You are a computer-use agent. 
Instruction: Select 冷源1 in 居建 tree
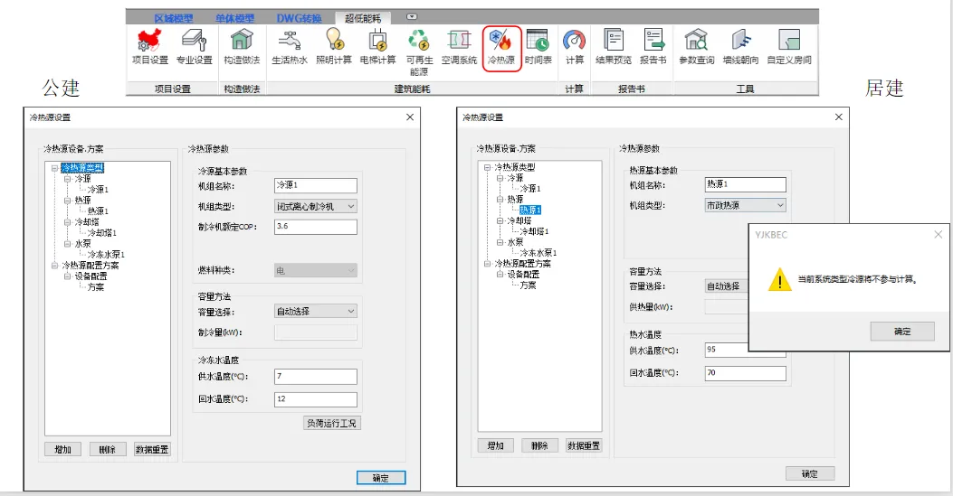point(530,189)
